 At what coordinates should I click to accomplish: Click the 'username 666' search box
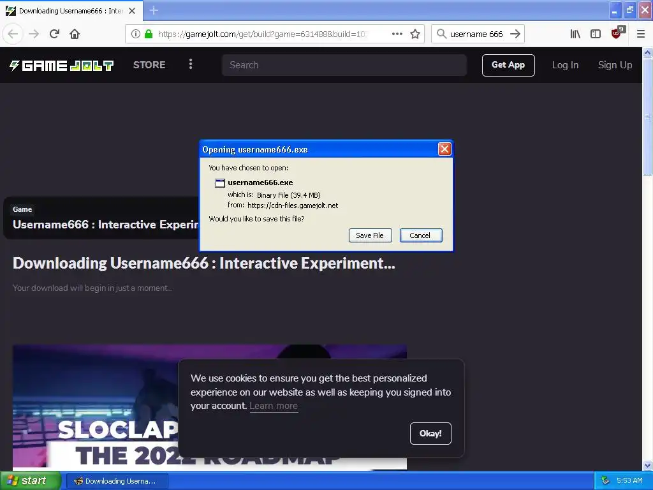pos(476,34)
